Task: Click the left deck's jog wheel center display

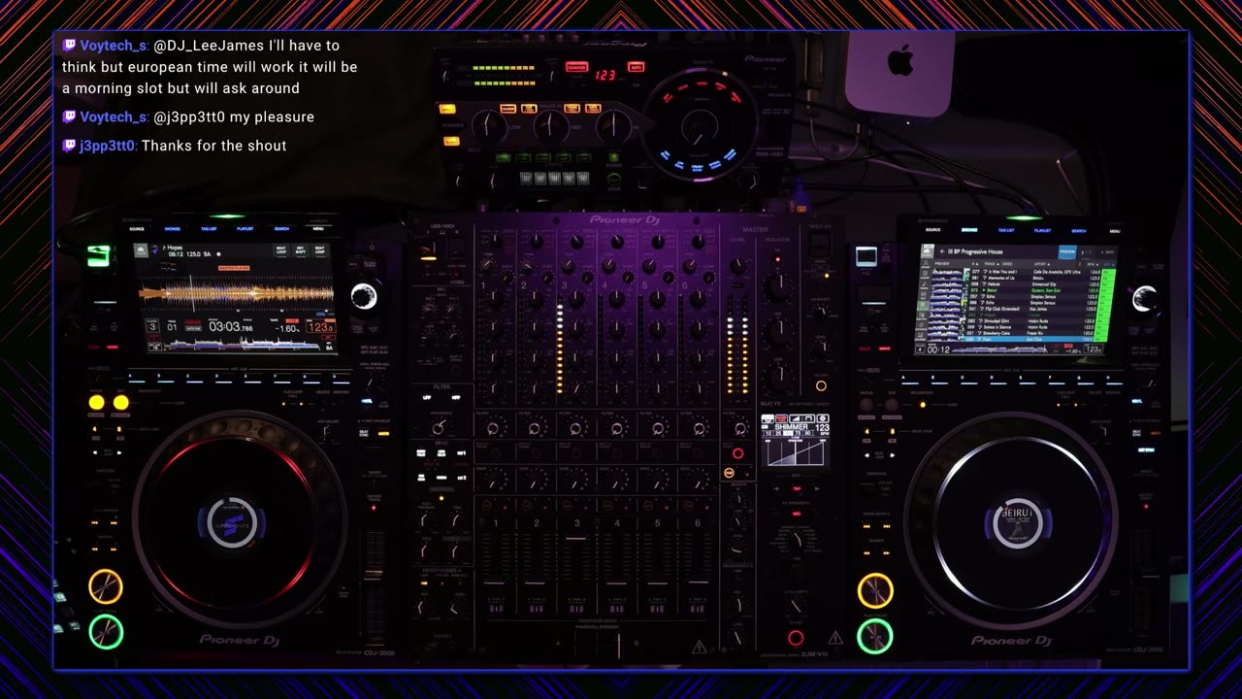Action: [233, 522]
